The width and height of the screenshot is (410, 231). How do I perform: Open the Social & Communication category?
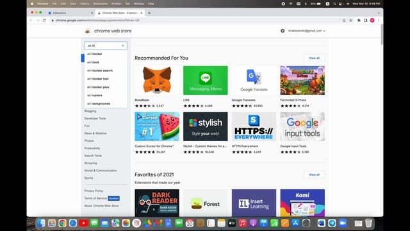coord(101,171)
